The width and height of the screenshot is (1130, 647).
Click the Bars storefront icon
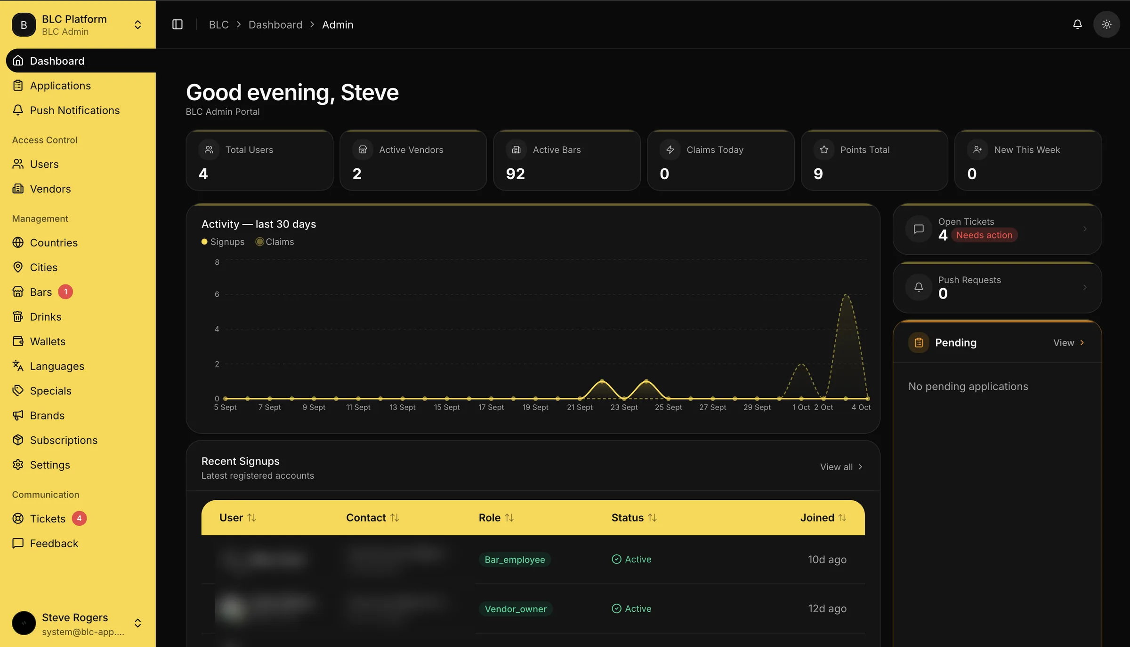click(x=18, y=292)
